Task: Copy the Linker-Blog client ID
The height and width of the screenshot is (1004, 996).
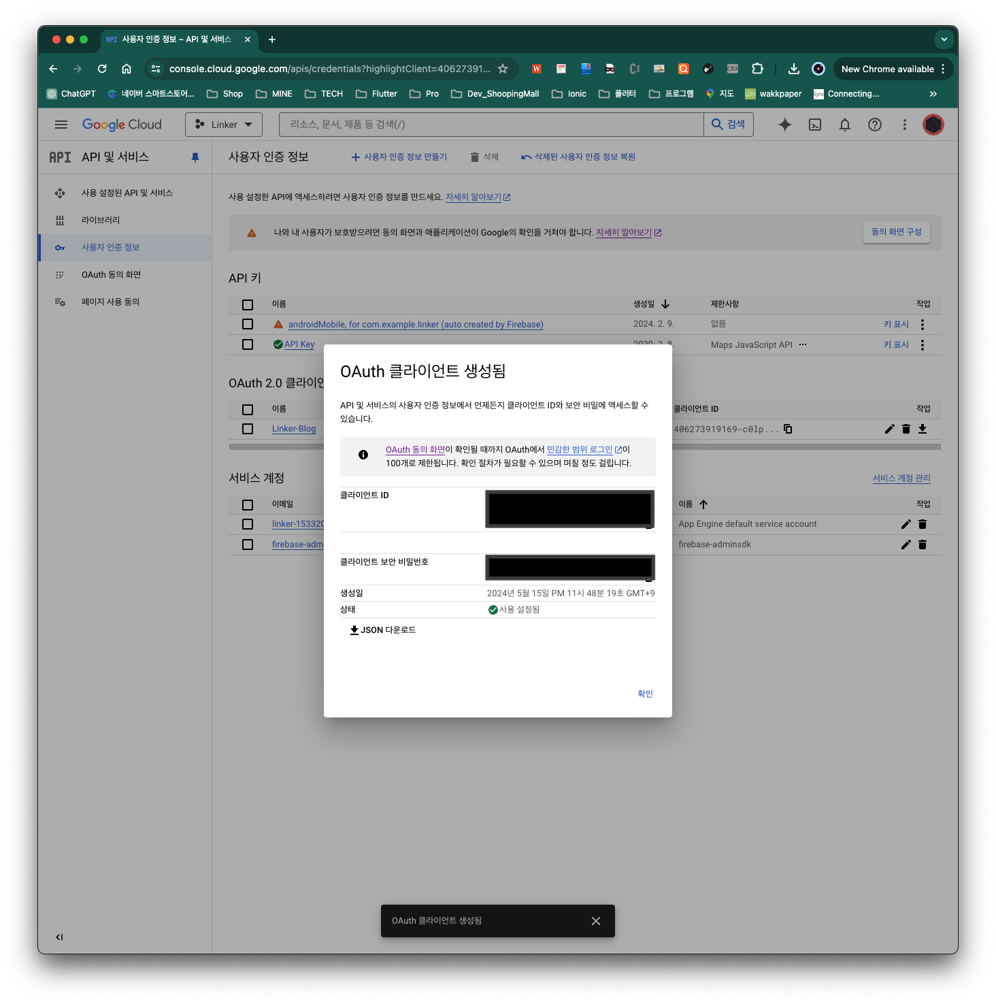Action: [x=788, y=429]
